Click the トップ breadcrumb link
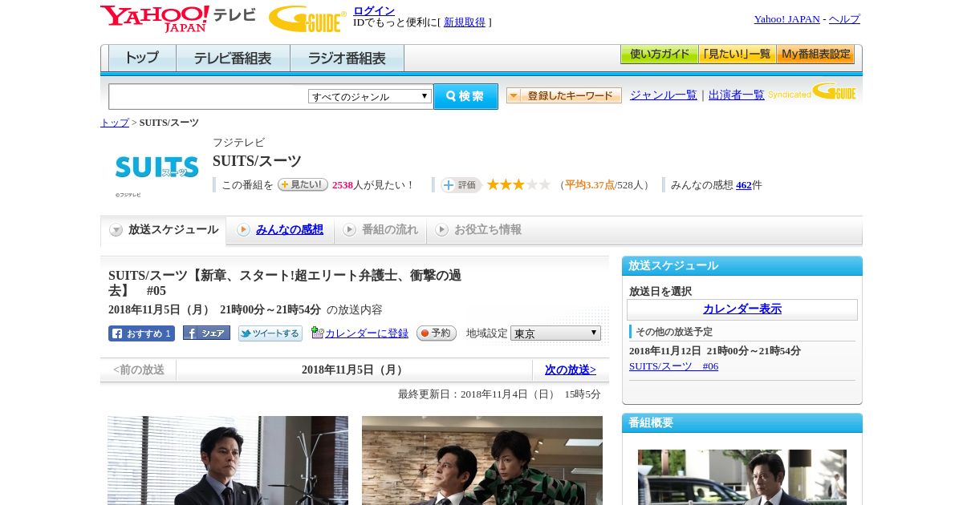 click(115, 123)
